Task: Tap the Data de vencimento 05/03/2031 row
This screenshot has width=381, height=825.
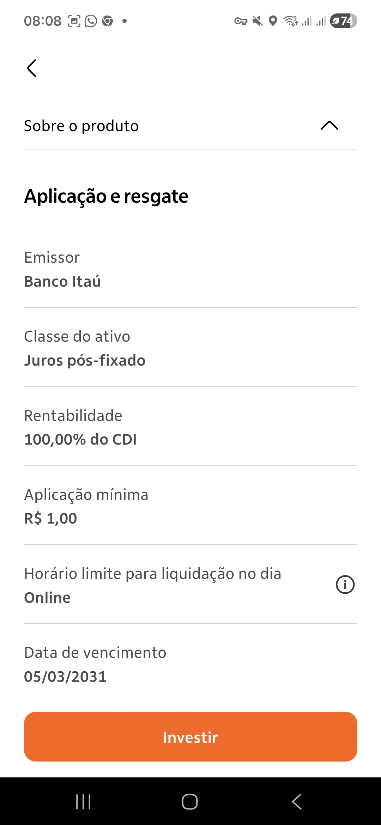Action: [x=190, y=664]
